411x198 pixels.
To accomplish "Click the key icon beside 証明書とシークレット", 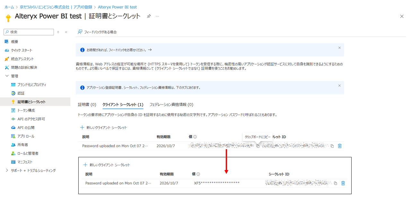I will (x=13, y=102).
